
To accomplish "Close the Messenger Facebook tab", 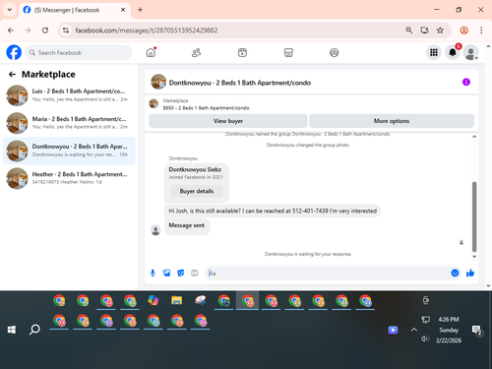I will point(123,10).
